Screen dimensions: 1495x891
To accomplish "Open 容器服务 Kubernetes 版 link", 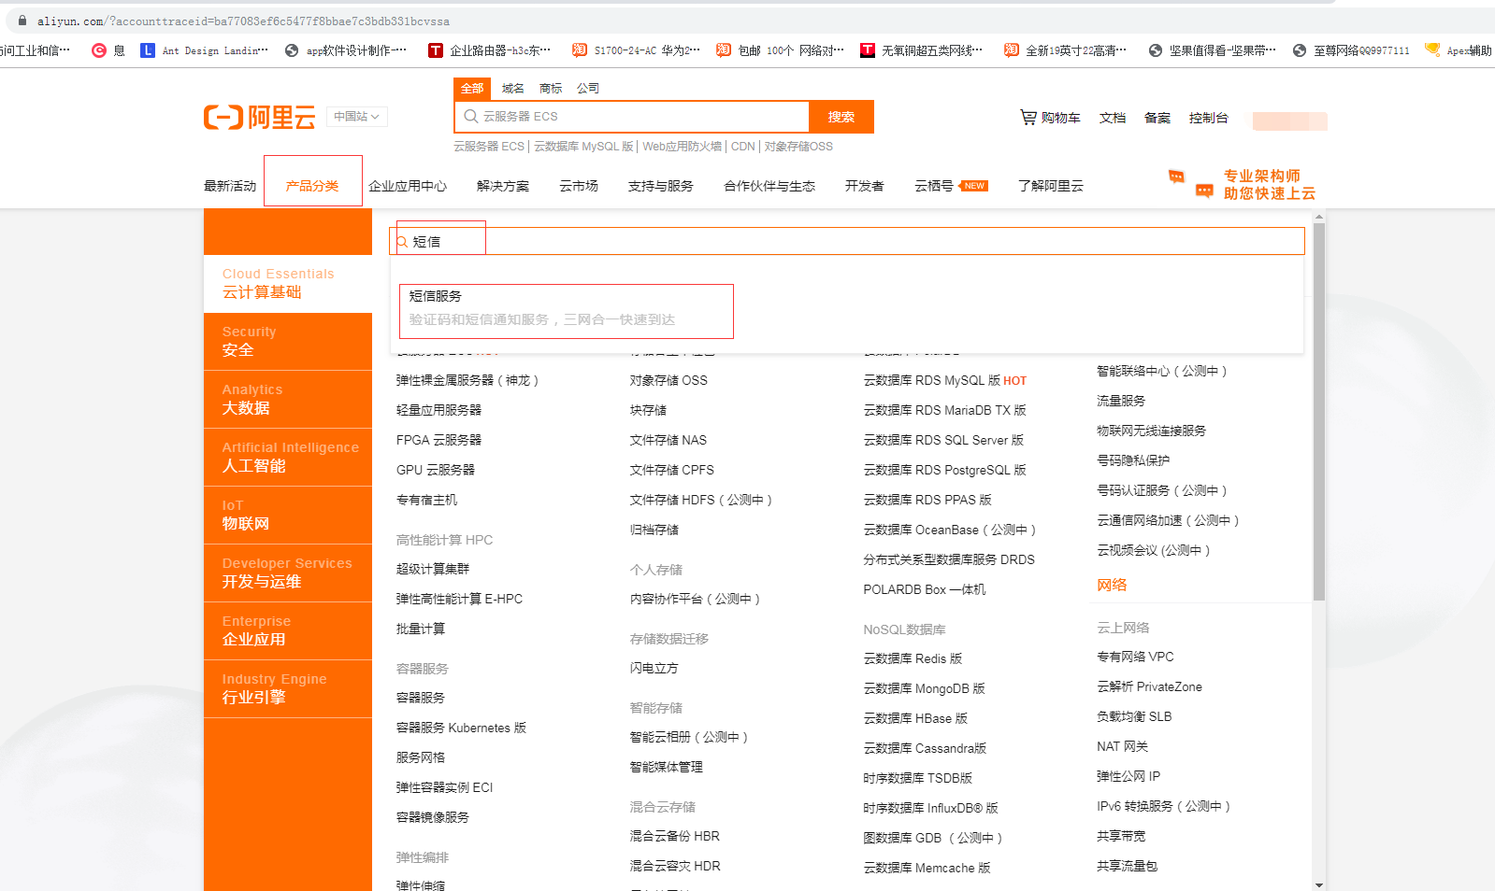I will point(461,728).
